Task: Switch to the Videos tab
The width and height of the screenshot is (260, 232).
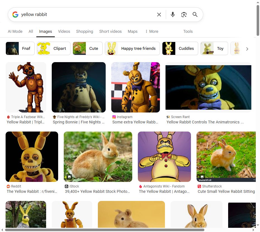Action: click(64, 31)
